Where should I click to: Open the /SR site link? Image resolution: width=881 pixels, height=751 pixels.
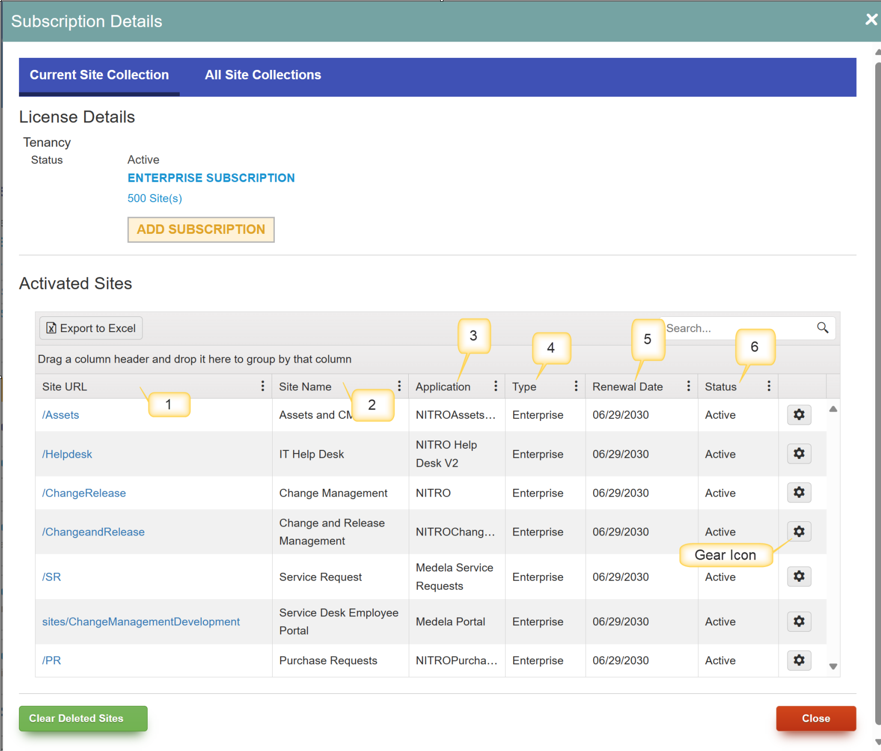point(51,577)
